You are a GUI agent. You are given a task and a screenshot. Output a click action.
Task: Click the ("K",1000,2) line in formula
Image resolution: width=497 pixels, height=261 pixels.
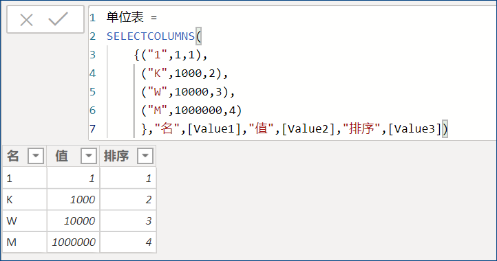[184, 73]
